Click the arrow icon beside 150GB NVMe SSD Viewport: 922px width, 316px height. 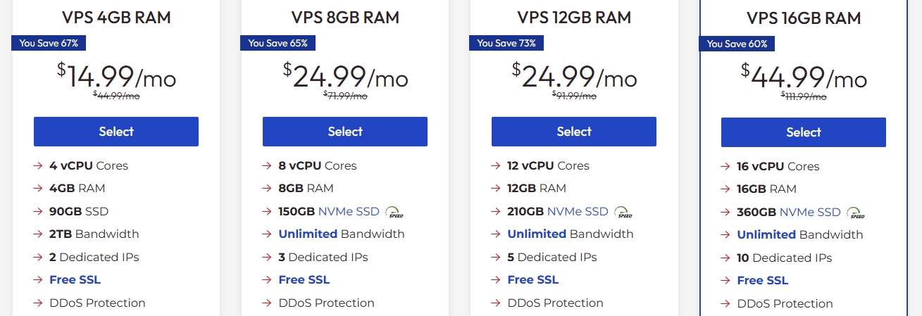tap(266, 212)
